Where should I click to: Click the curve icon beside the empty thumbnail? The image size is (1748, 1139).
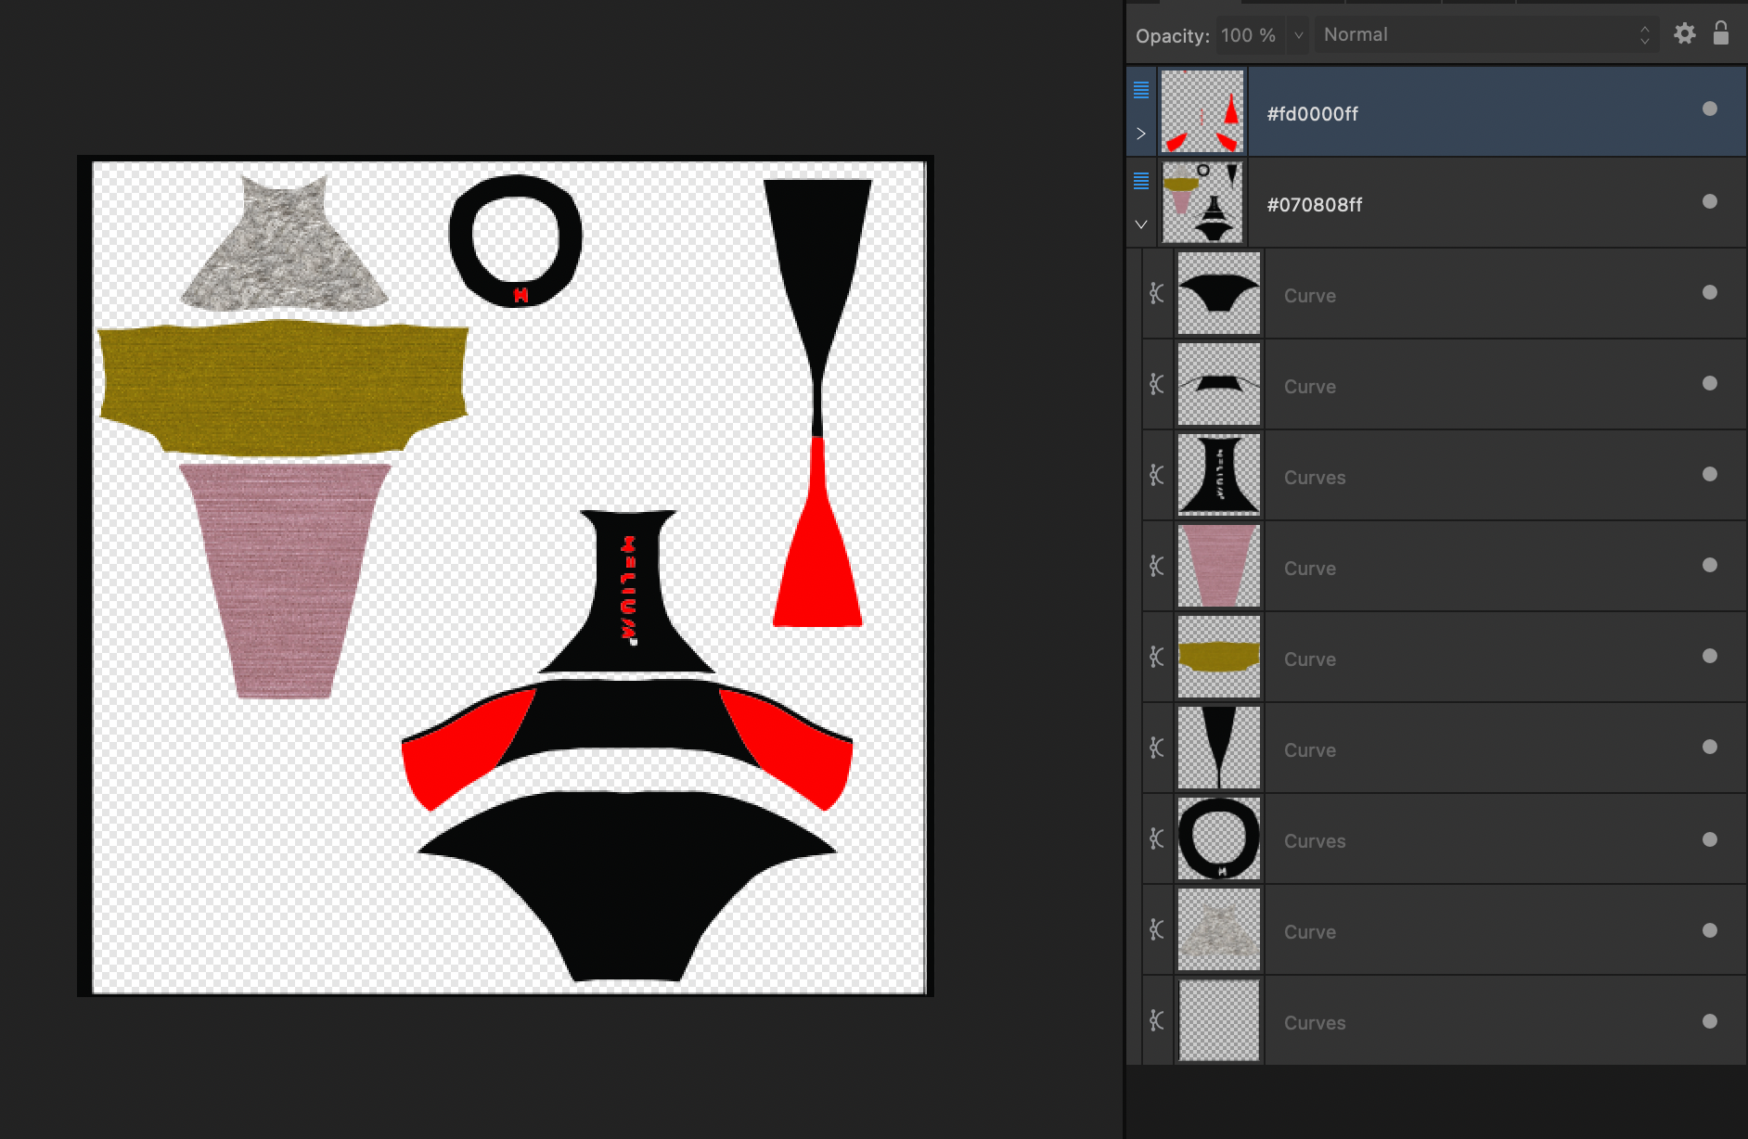1157,1020
